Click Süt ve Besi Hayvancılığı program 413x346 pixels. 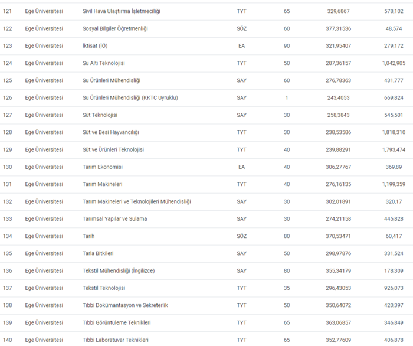click(111, 132)
